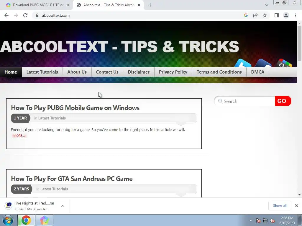Open the Google icon in the address bar
This screenshot has height=226, width=302.
coord(246,15)
